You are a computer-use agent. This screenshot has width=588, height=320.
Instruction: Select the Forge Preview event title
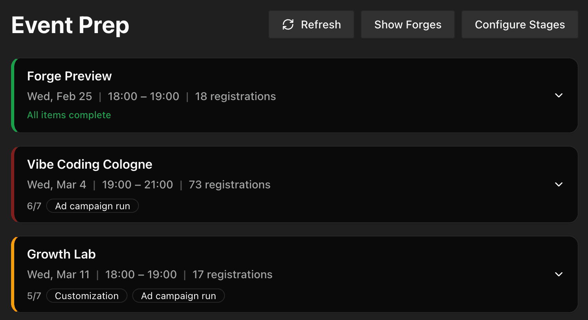click(x=69, y=76)
